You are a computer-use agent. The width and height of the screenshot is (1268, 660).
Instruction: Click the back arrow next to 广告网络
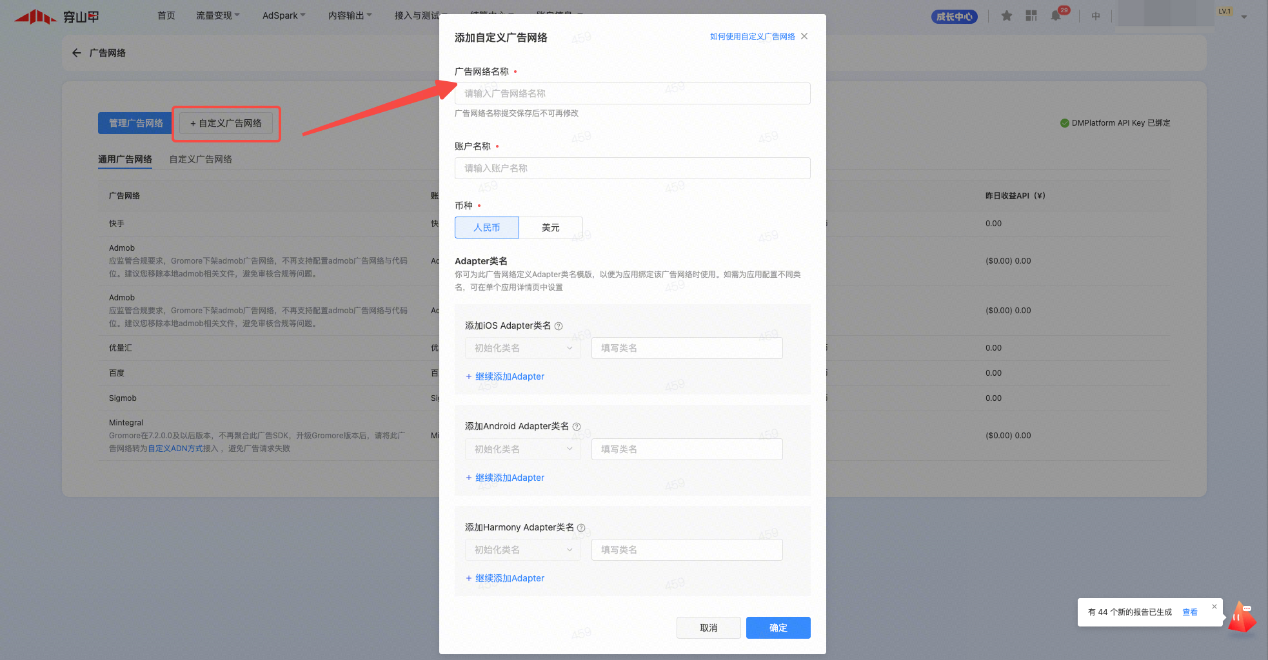point(77,53)
